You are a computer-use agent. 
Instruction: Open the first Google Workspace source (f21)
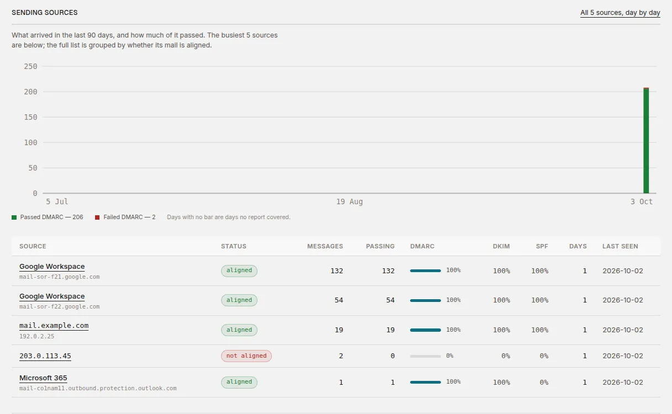pyautogui.click(x=52, y=267)
